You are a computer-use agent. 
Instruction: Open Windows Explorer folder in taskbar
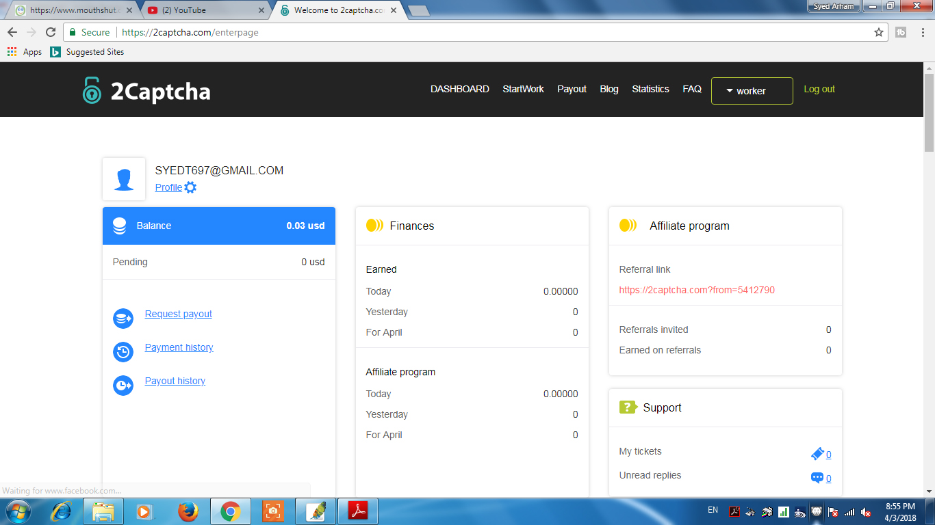click(x=103, y=511)
